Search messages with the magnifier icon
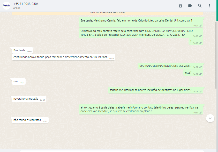Screen dimensions: 218x152 [x=200, y=6]
